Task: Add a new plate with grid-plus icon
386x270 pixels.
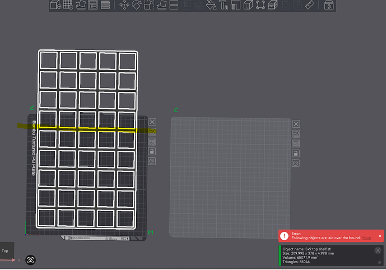Action: tap(68, 4)
